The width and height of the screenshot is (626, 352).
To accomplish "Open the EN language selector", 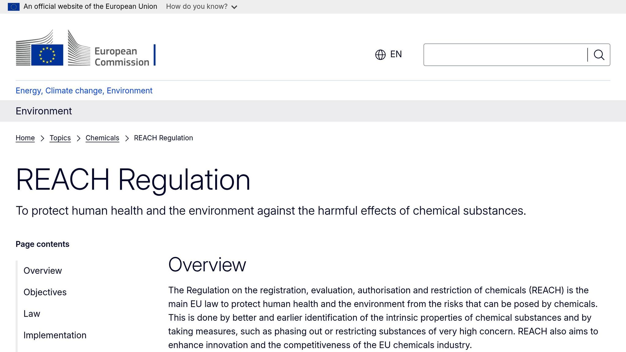I will (396, 54).
